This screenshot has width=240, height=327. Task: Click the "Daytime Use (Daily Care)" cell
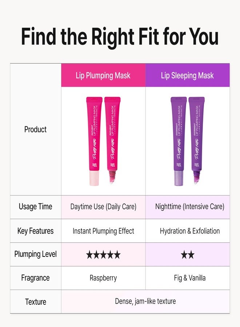coord(103,207)
